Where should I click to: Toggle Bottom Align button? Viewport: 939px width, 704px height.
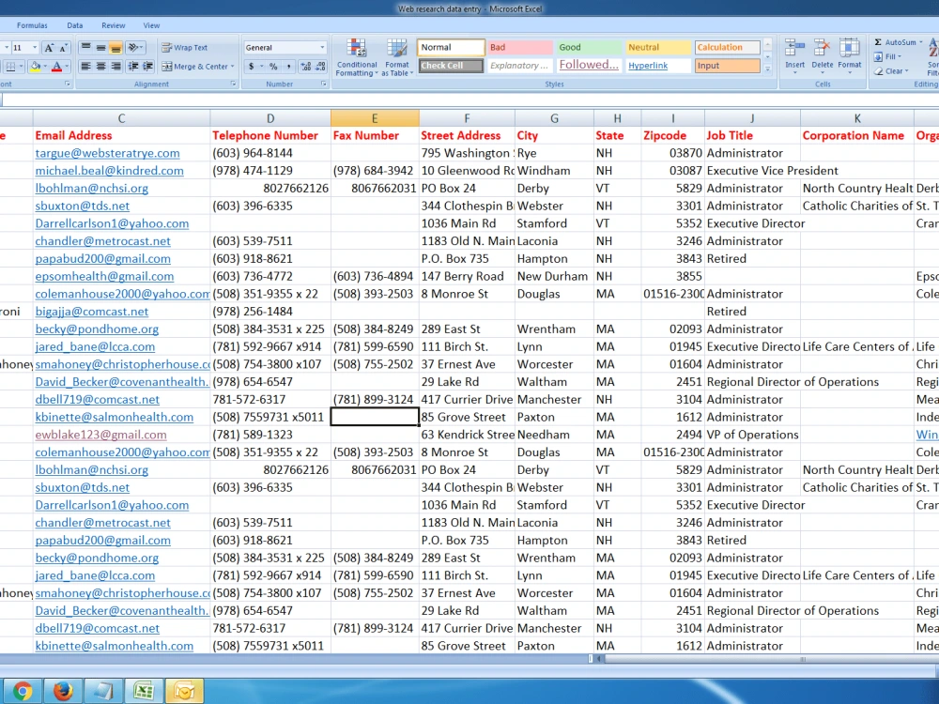click(115, 47)
